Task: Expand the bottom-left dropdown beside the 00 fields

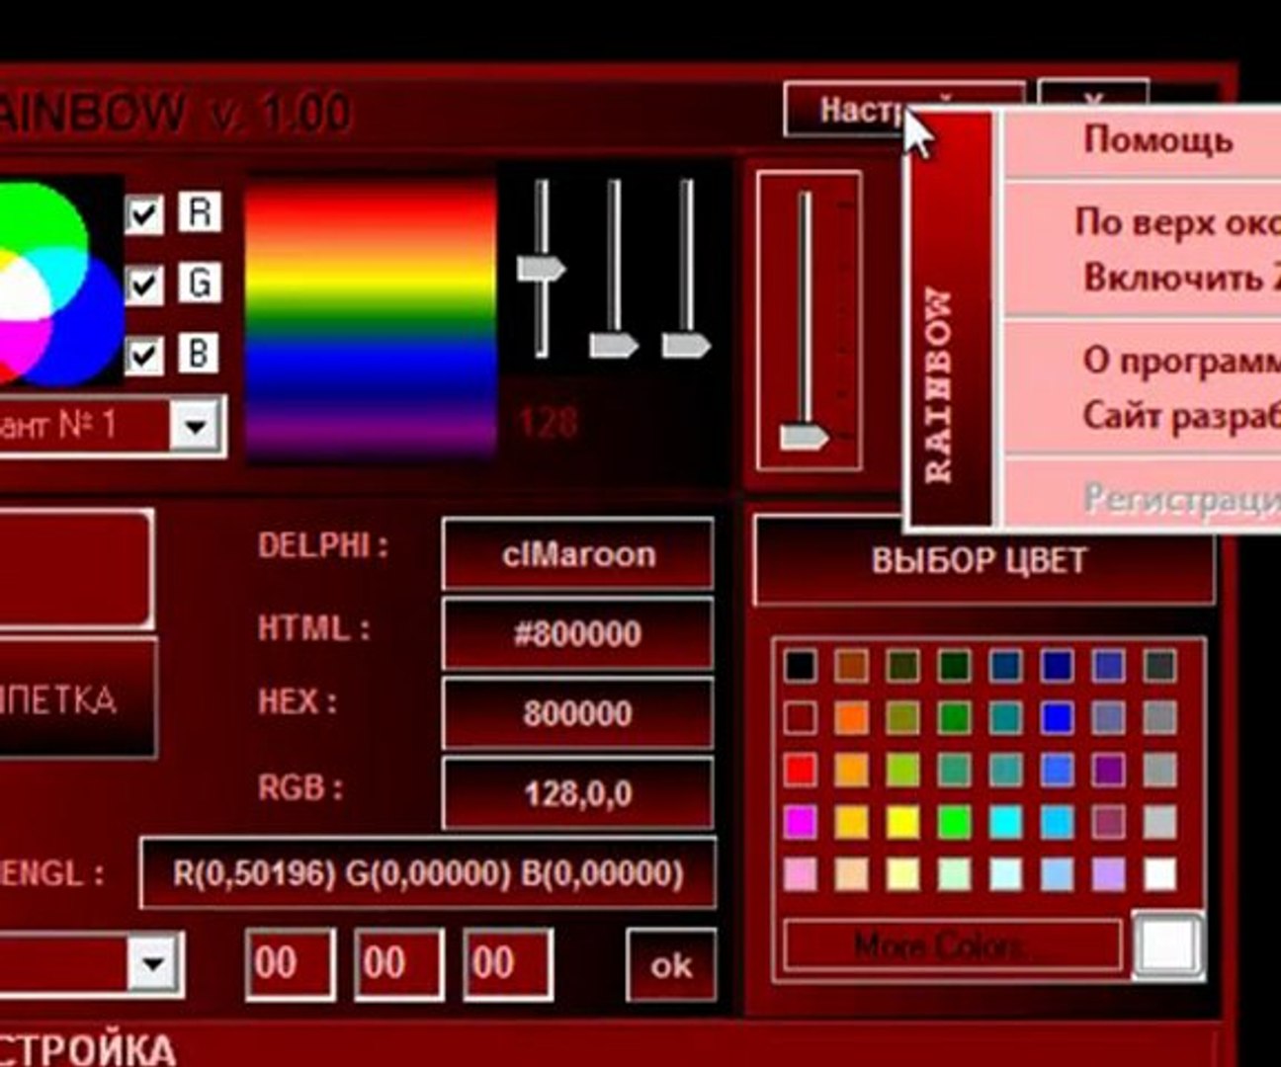Action: point(153,962)
